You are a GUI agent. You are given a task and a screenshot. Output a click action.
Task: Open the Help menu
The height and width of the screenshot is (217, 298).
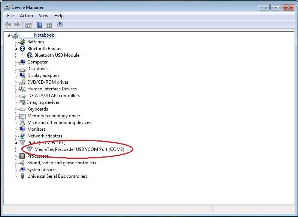click(59, 16)
